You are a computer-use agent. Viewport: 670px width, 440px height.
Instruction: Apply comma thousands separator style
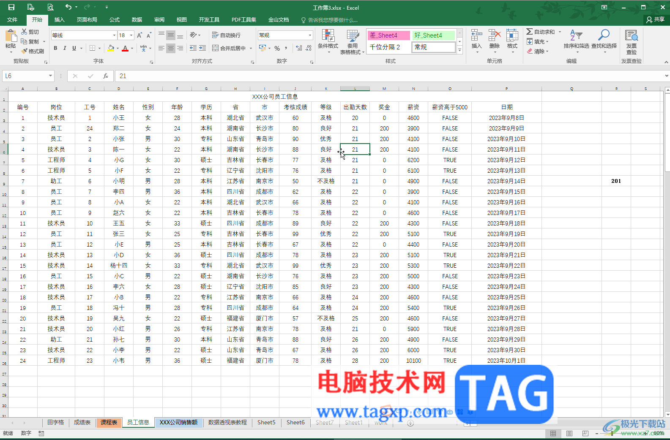(286, 48)
